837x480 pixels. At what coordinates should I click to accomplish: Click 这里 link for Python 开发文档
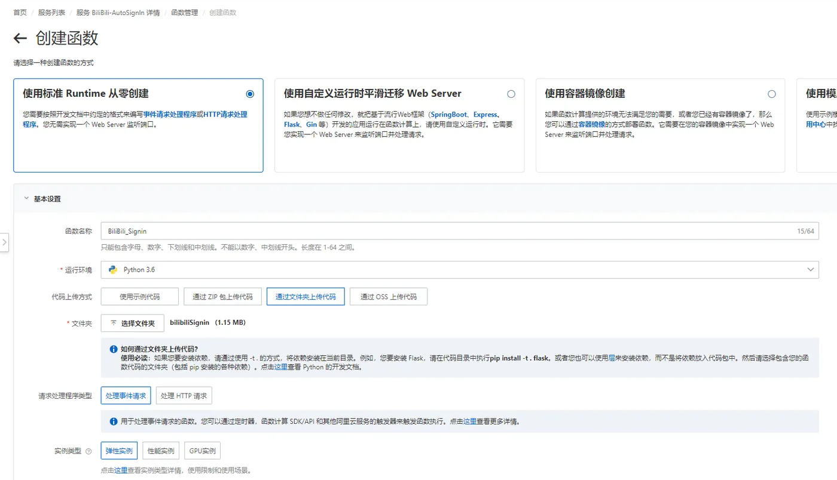coord(281,368)
